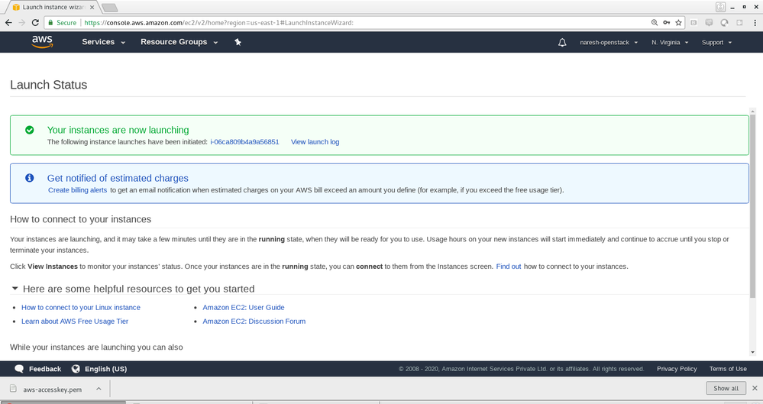Click the zoom magnifier icon in address bar

coord(655,23)
